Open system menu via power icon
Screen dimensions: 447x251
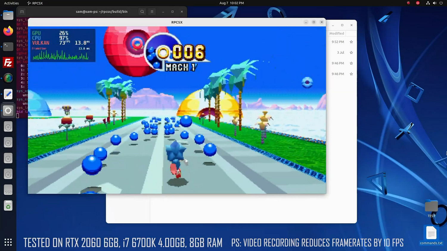tap(441, 3)
